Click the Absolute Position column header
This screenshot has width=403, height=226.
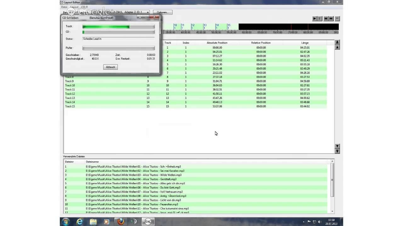pos(217,43)
